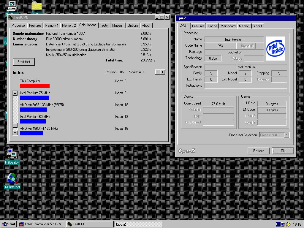Screen dimensions: 304x228
Task: Click the Cpu-Z window title bar
Action: 235,18
